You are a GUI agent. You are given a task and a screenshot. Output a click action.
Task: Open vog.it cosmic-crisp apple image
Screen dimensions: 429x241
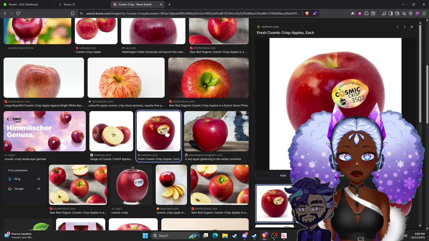(131, 185)
